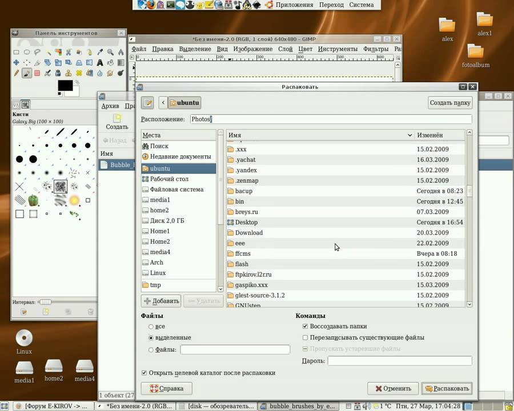
Task: Click the 'Пароль' password field
Action: (x=400, y=361)
